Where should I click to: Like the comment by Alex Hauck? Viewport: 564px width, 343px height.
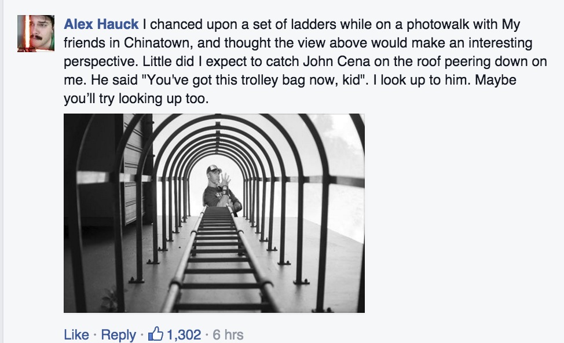tap(76, 334)
